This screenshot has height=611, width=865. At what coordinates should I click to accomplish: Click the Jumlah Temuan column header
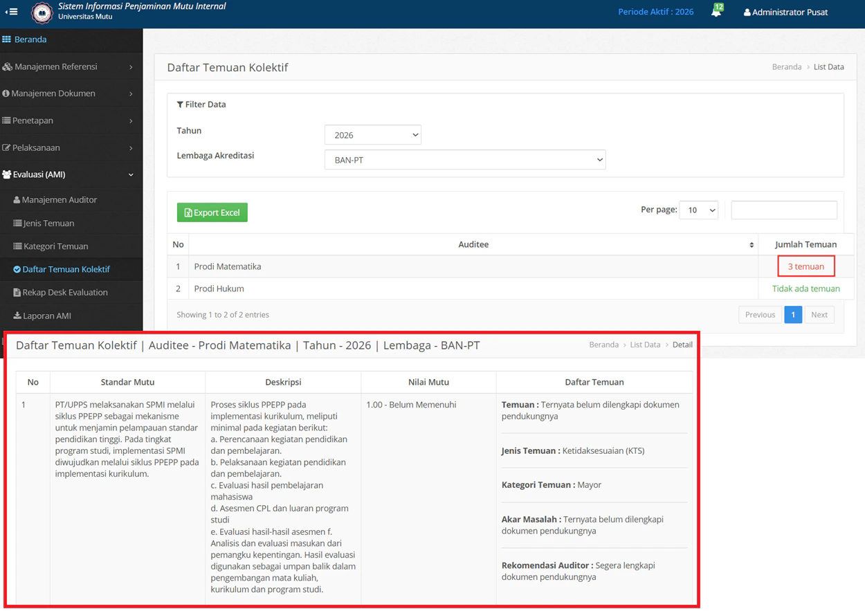(x=805, y=244)
